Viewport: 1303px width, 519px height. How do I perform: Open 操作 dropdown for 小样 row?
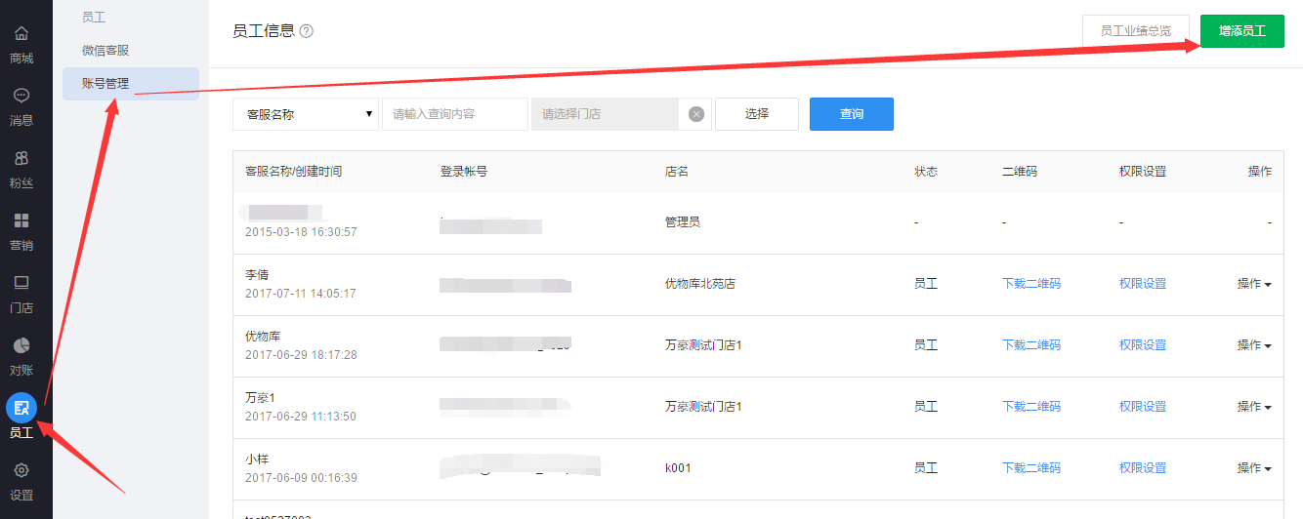(1254, 468)
